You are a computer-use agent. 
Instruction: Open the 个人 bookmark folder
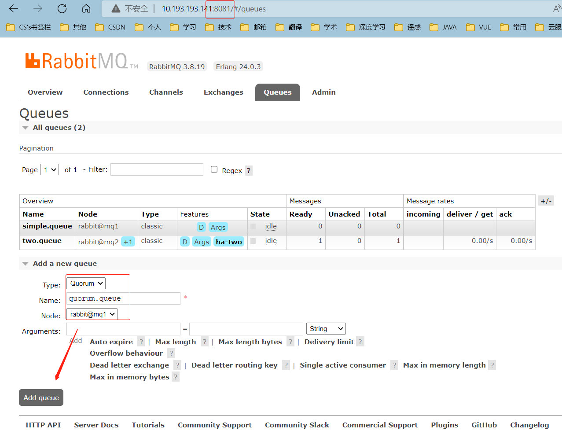pos(148,27)
